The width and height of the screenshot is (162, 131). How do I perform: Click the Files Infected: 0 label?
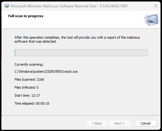[x=26, y=87]
